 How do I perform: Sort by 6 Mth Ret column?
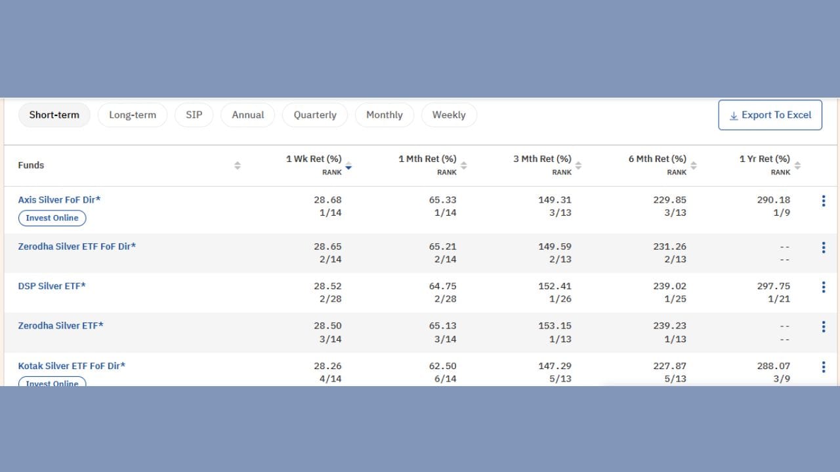click(693, 165)
